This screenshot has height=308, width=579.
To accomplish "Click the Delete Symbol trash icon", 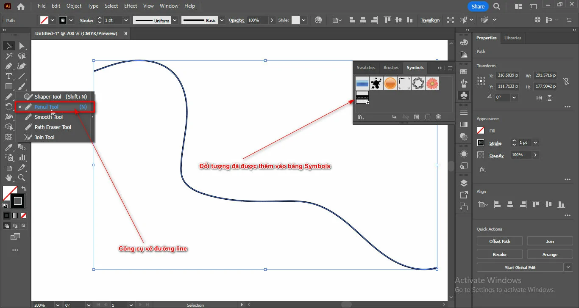I will pyautogui.click(x=438, y=117).
